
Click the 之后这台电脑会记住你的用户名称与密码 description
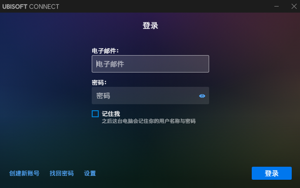pyautogui.click(x=149, y=121)
